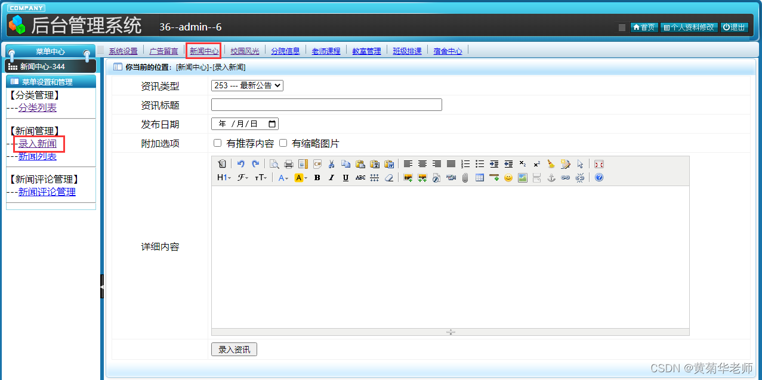Click the editor about help icon

click(x=599, y=178)
